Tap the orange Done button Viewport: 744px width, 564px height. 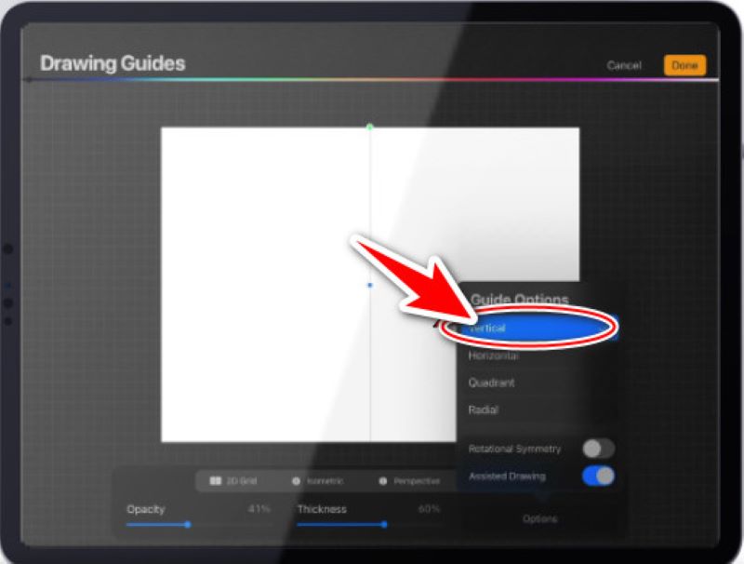tap(684, 65)
